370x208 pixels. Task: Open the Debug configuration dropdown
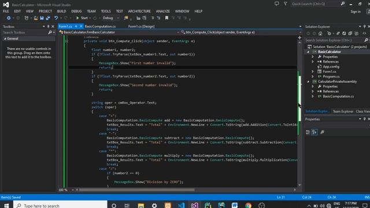click(118, 18)
